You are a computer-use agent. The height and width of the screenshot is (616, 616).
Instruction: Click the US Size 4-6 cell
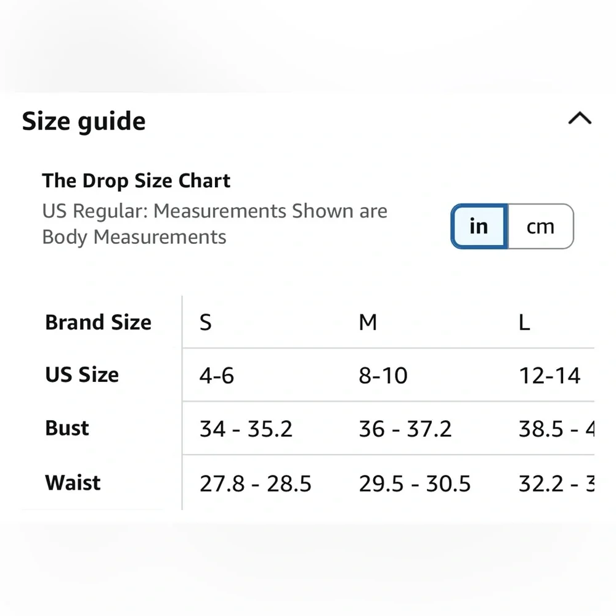click(x=216, y=375)
